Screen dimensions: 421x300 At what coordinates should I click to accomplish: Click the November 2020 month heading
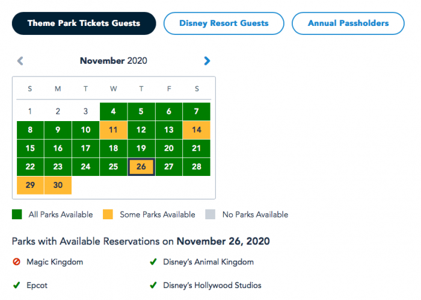(114, 61)
